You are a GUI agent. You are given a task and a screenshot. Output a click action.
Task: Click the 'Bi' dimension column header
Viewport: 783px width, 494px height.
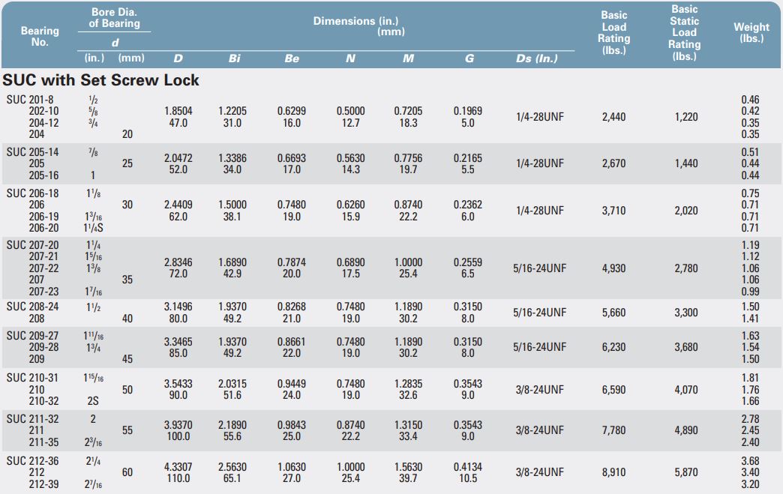tap(234, 58)
